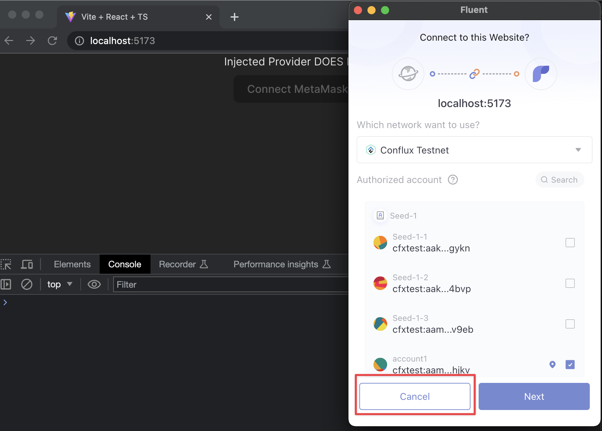Viewport: 602px width, 431px height.
Task: Clear the console with the ban icon
Action: click(x=26, y=284)
